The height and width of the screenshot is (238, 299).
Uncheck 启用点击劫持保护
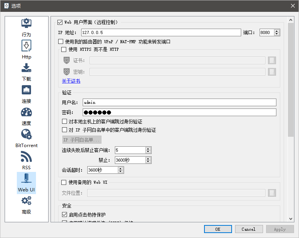tap(64, 215)
